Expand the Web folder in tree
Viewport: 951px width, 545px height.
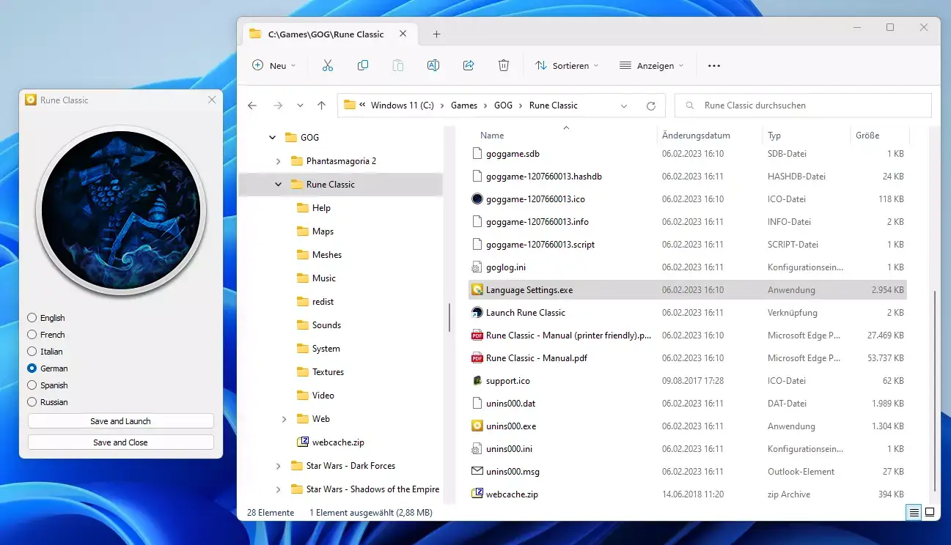click(284, 419)
